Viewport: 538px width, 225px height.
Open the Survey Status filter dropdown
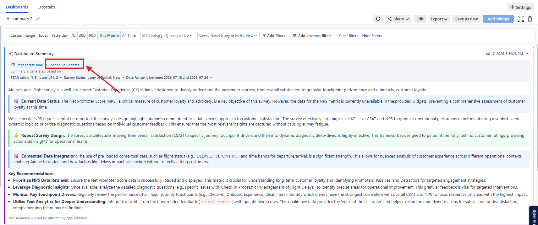tap(228, 36)
